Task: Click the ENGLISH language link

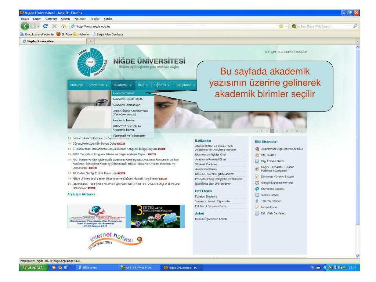Action: click(301, 52)
